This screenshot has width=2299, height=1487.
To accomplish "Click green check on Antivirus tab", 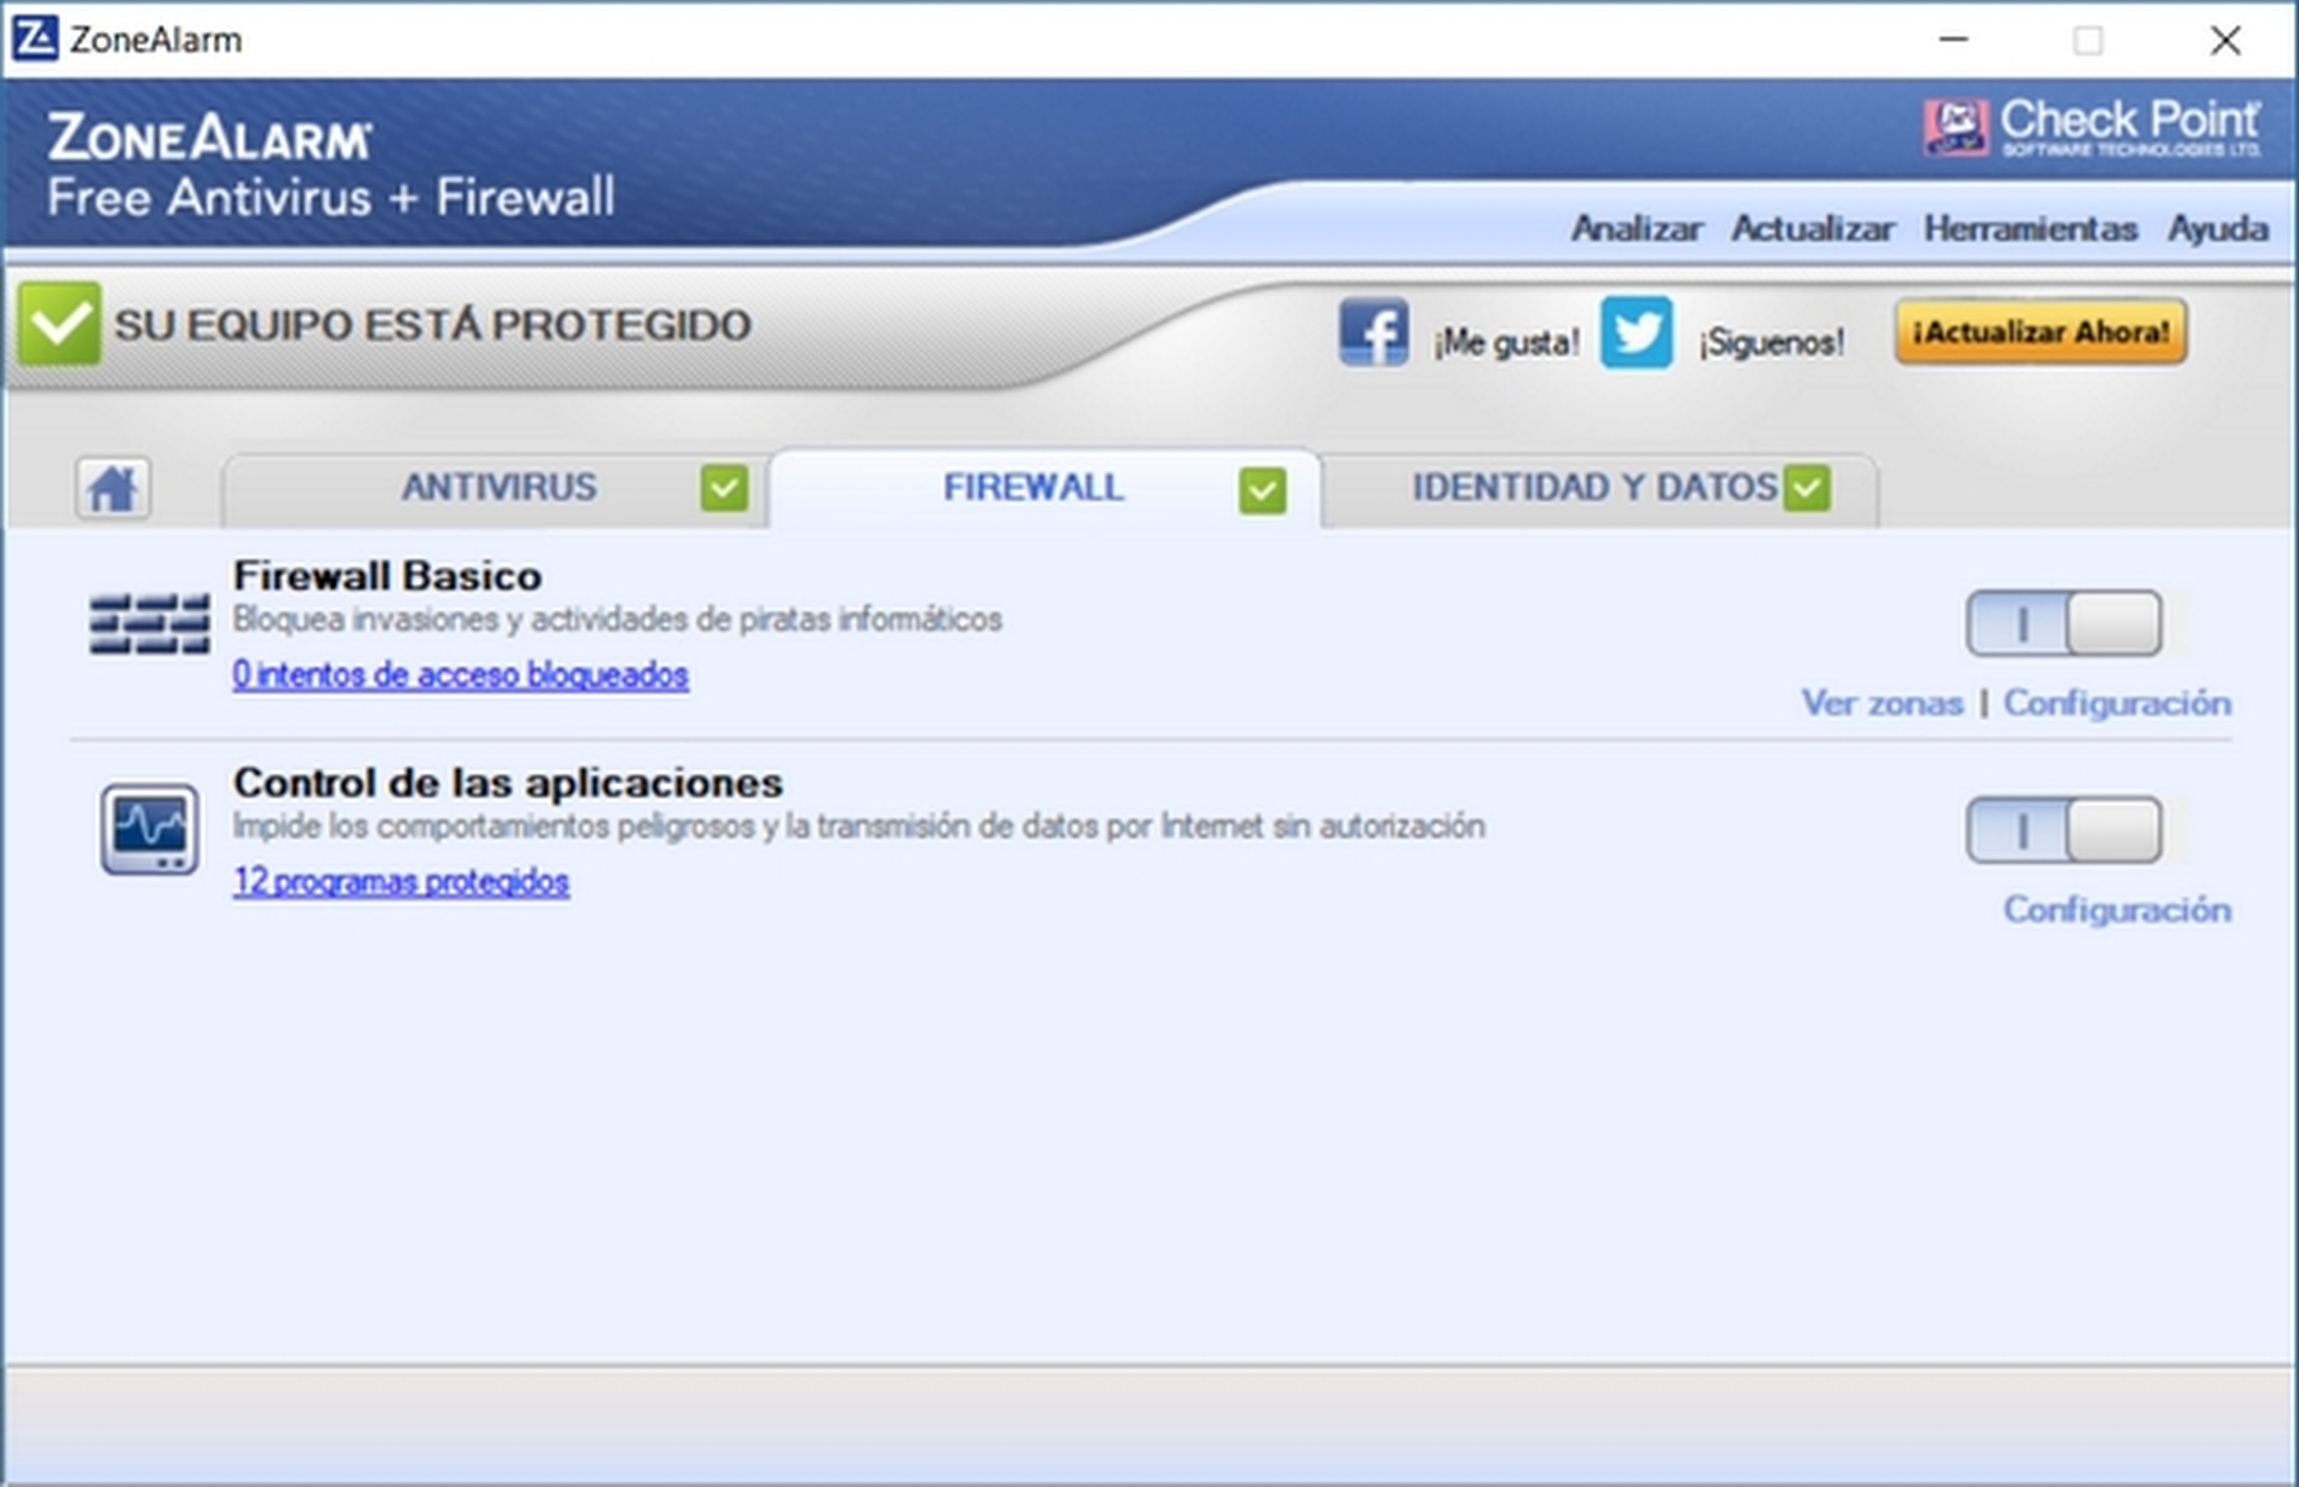I will point(724,488).
